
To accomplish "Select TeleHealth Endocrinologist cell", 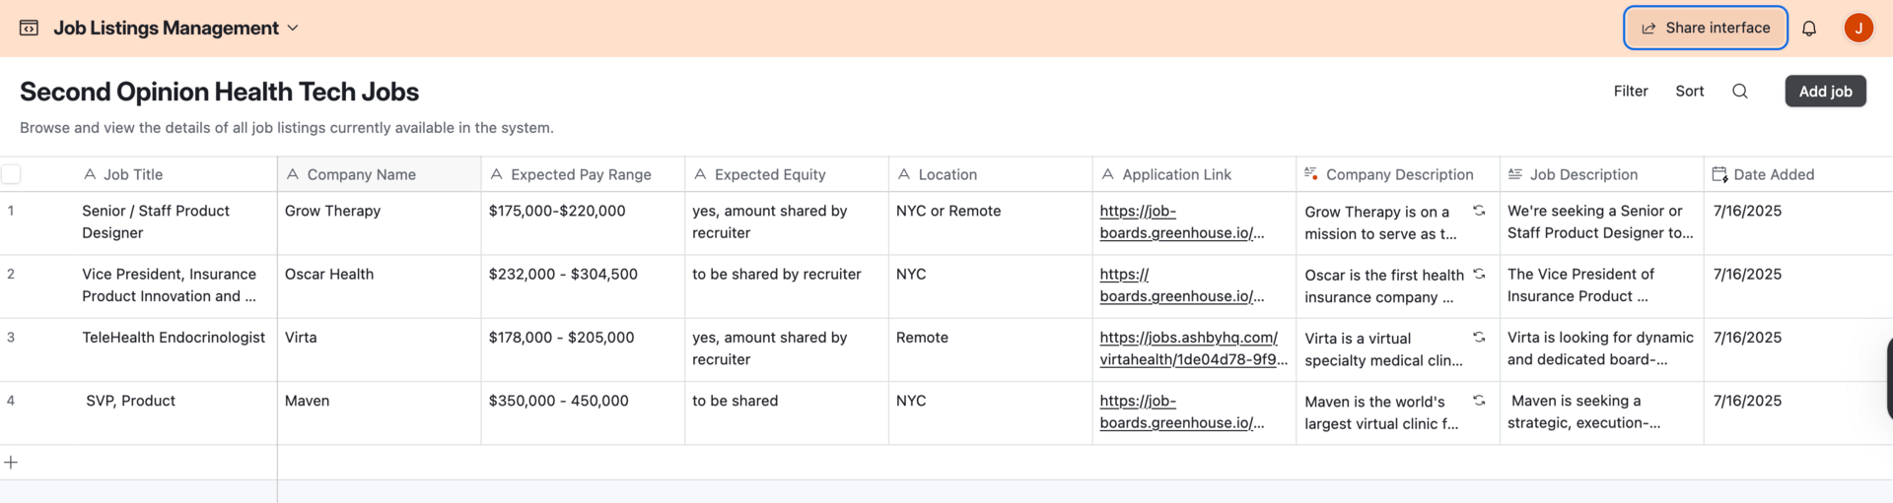I will pyautogui.click(x=177, y=349).
